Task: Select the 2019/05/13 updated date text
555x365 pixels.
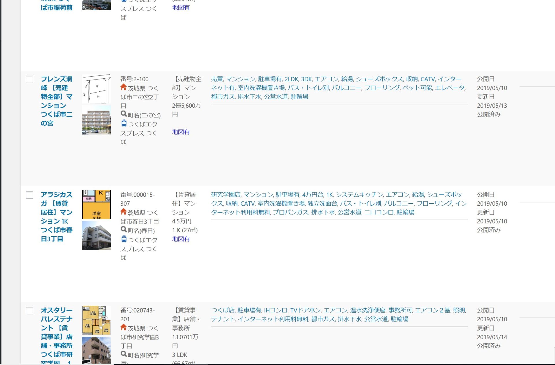Action: point(492,106)
